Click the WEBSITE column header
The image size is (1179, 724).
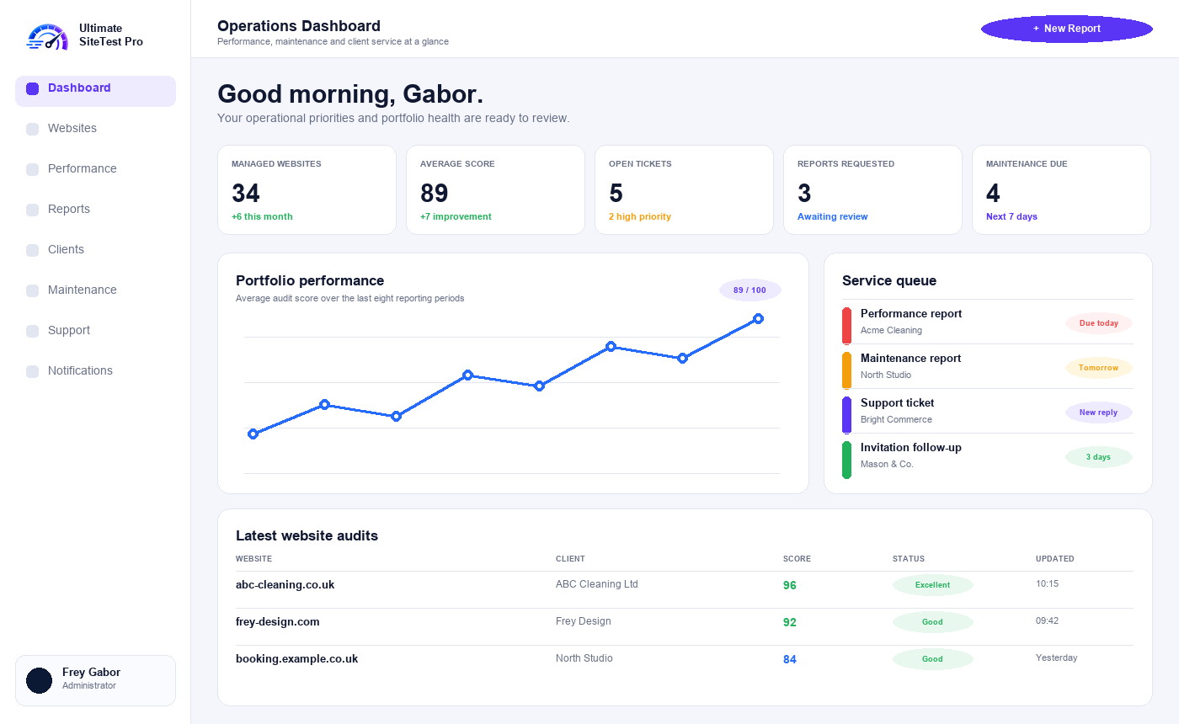(x=253, y=559)
